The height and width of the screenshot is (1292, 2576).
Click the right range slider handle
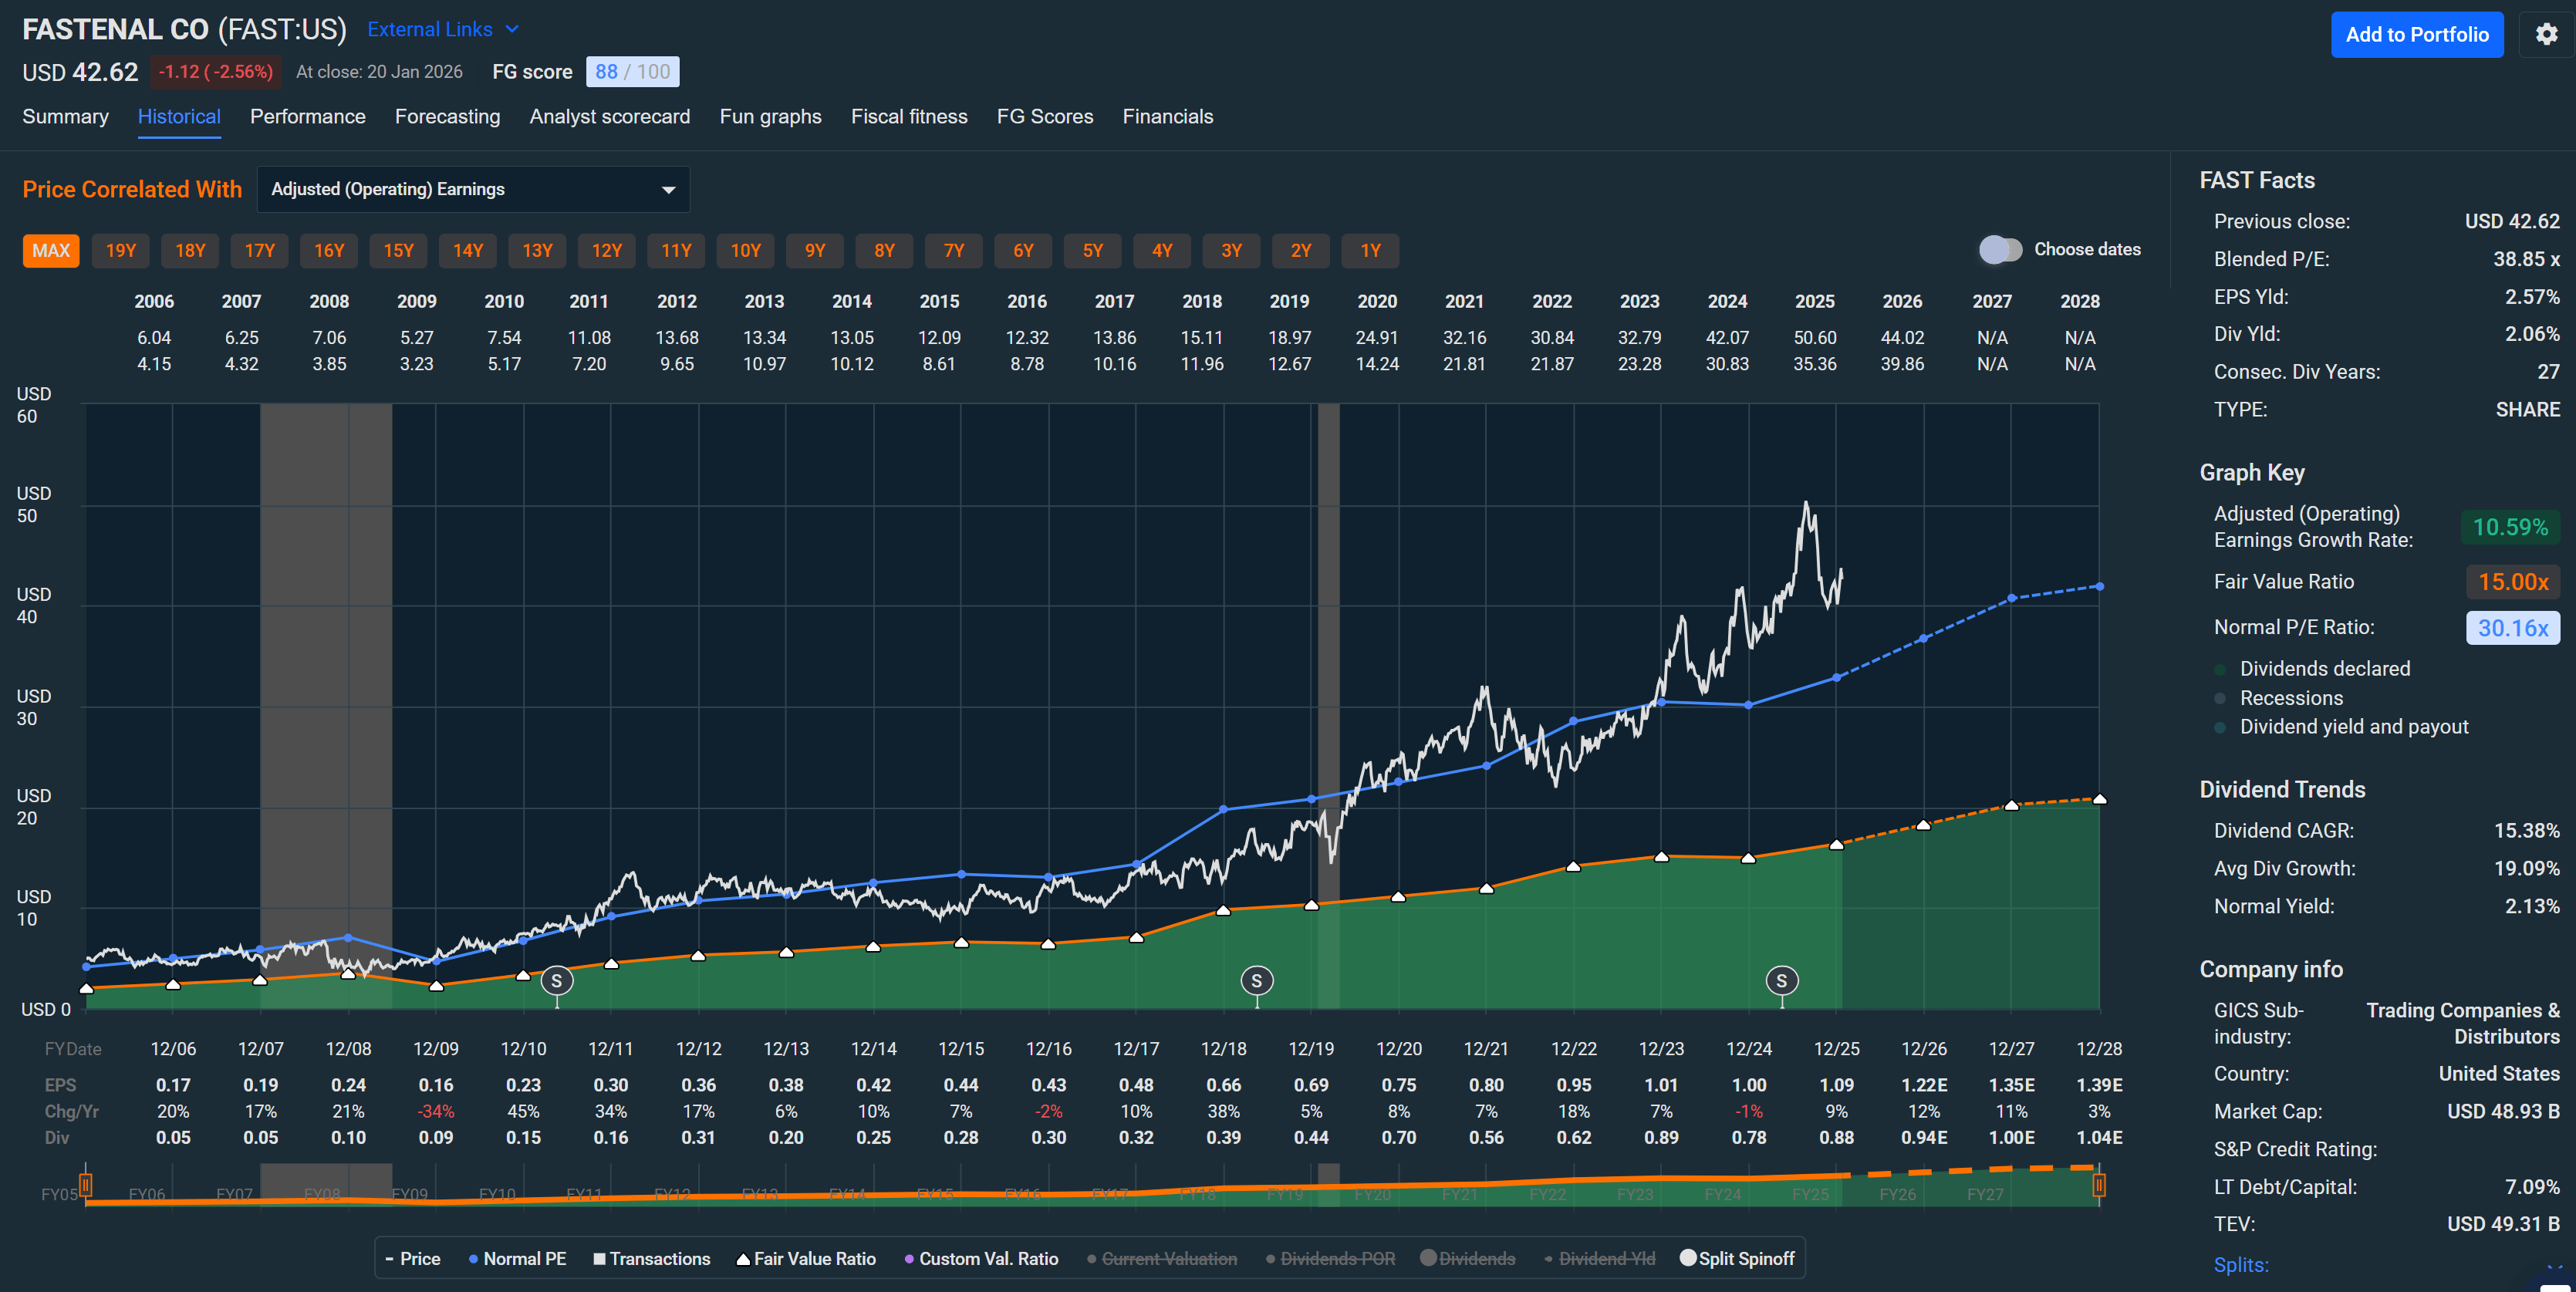pyautogui.click(x=2098, y=1185)
